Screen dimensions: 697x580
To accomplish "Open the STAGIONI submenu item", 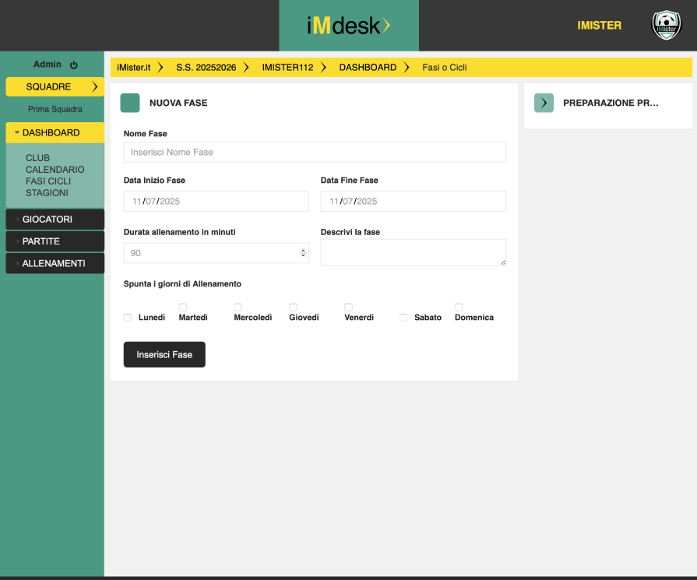I will tap(47, 192).
